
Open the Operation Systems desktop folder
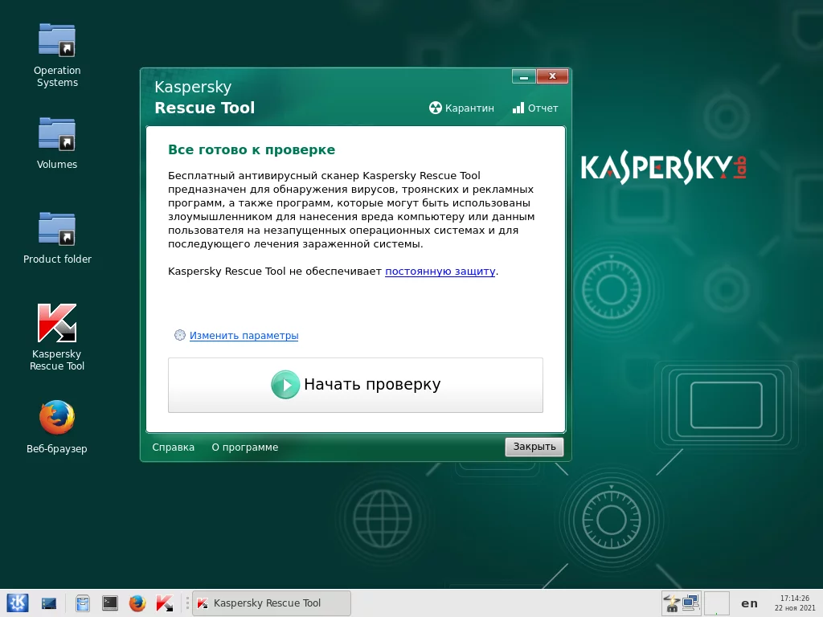pos(57,55)
